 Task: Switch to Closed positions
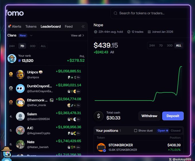(x=175, y=131)
